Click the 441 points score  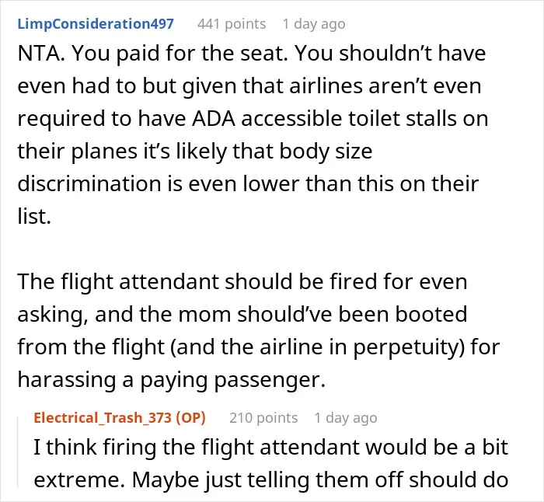[x=232, y=24]
